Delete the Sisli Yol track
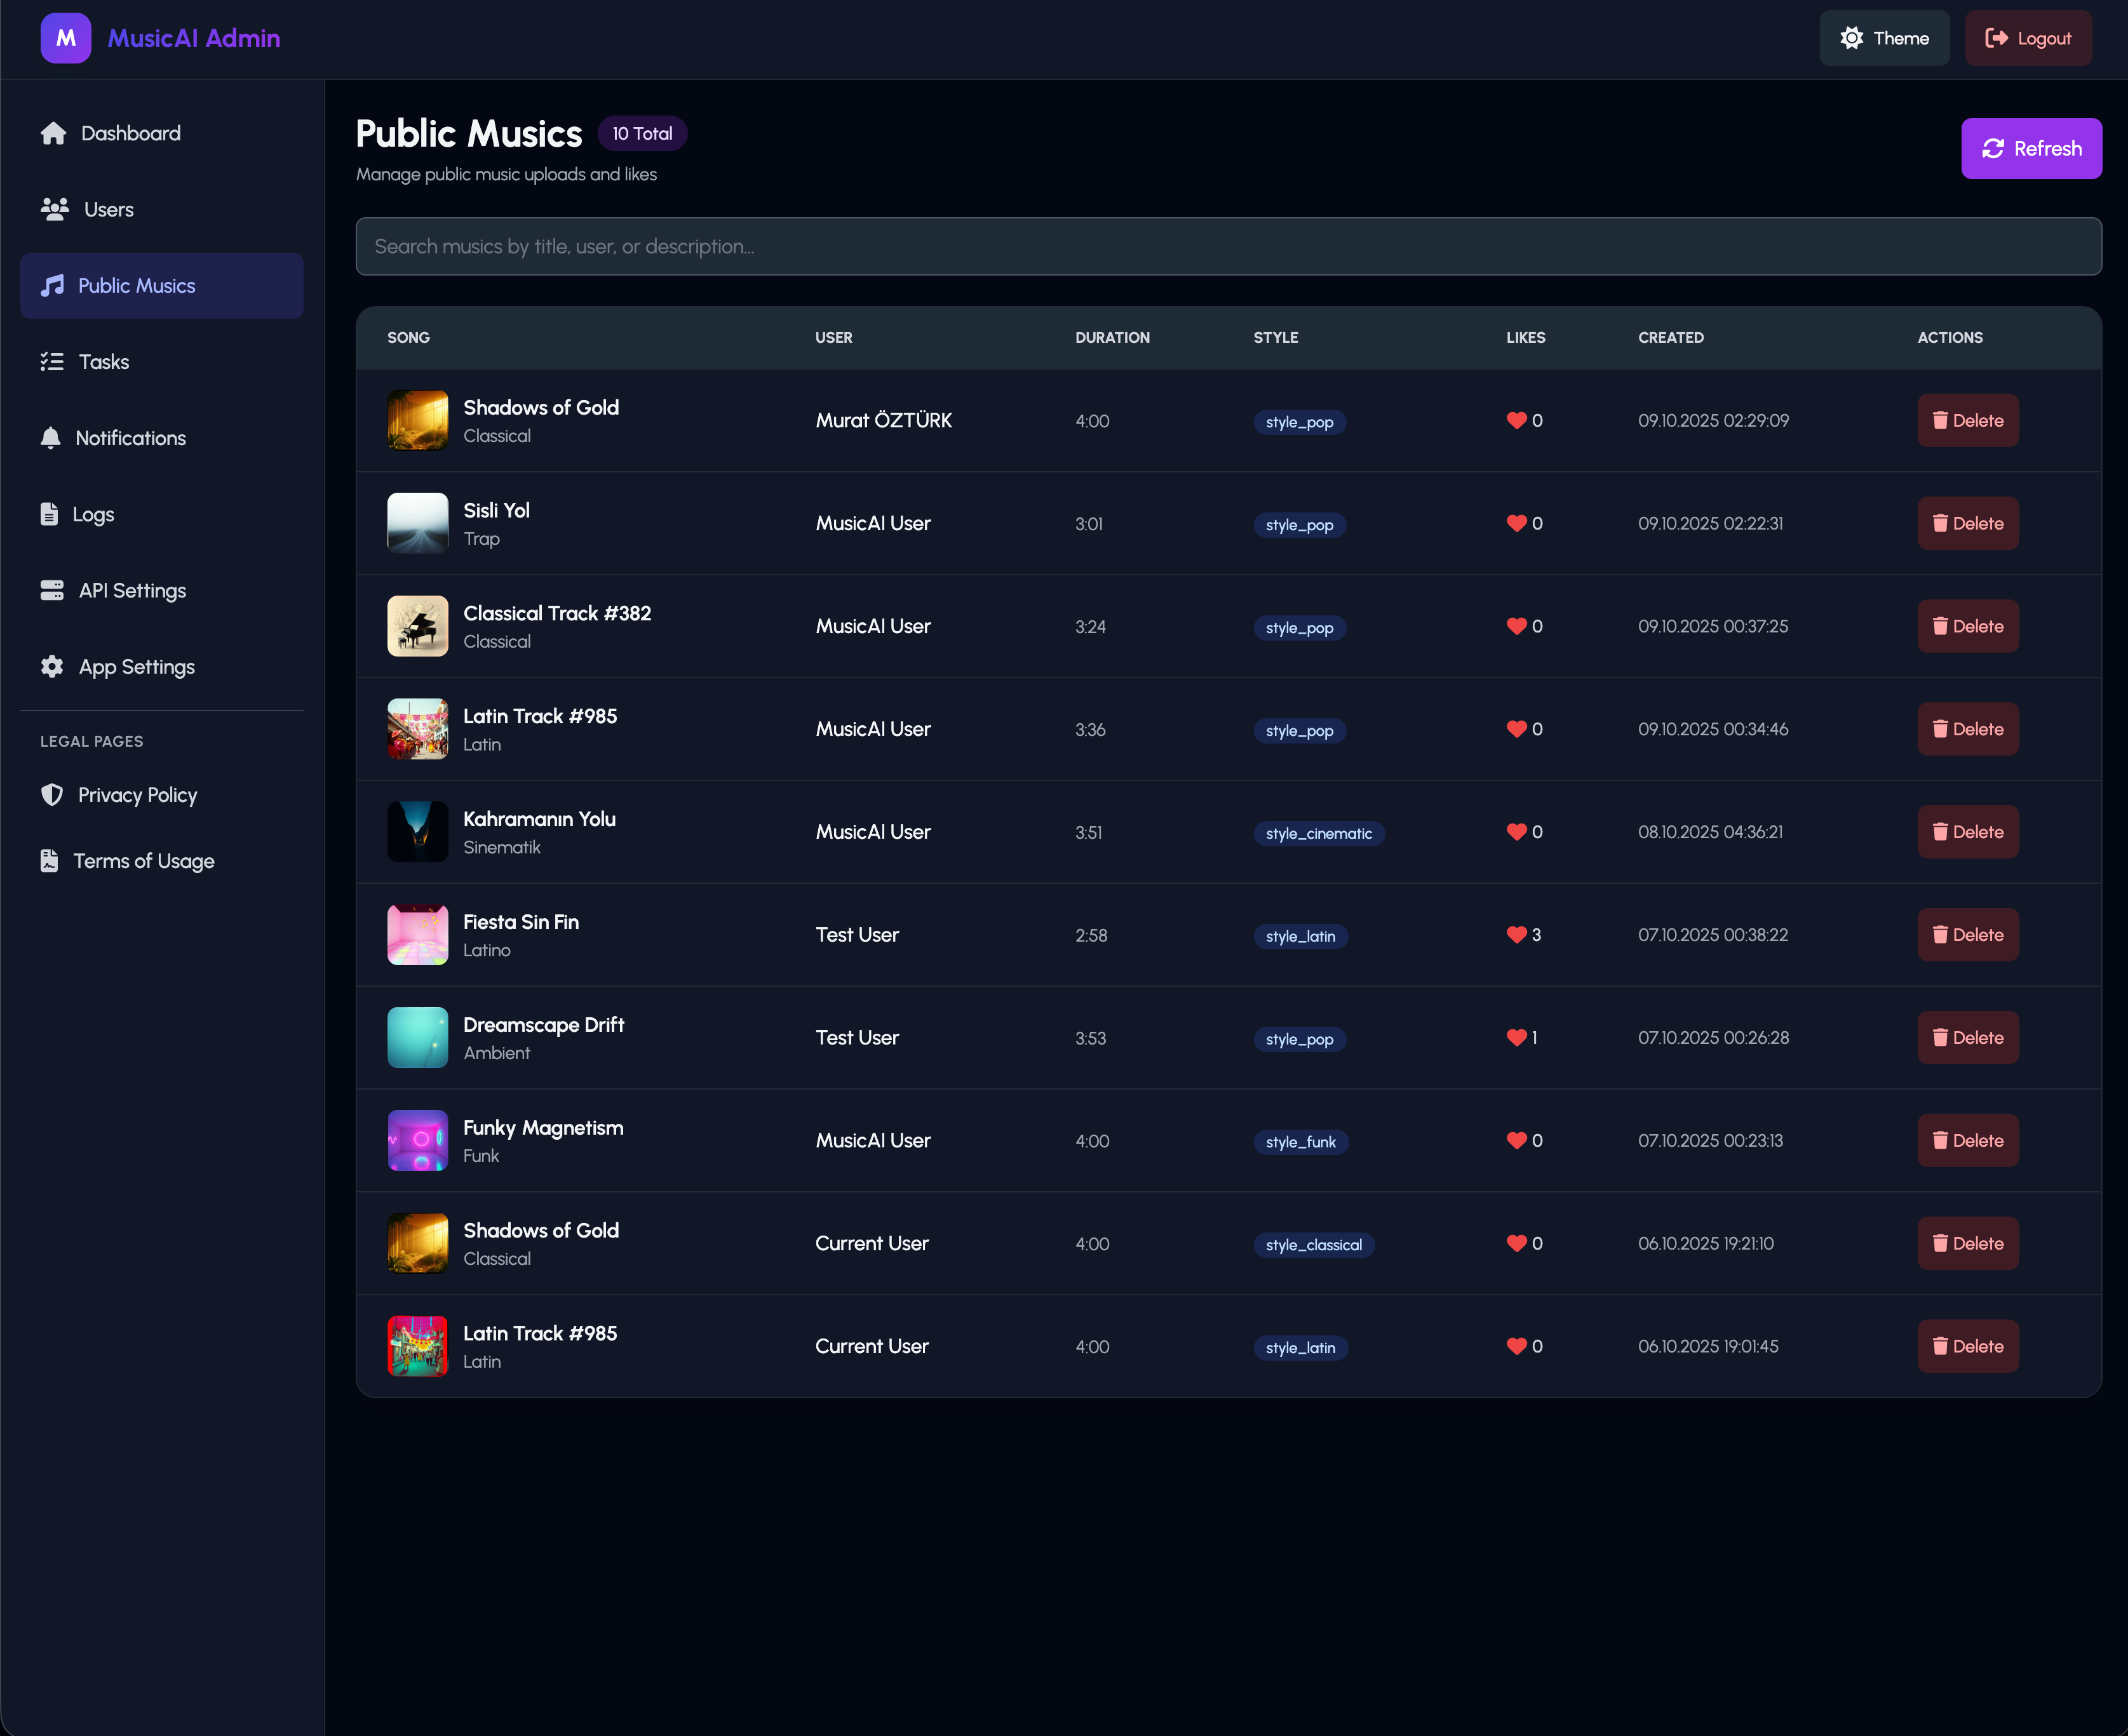The image size is (2128, 1736). pyautogui.click(x=1967, y=524)
